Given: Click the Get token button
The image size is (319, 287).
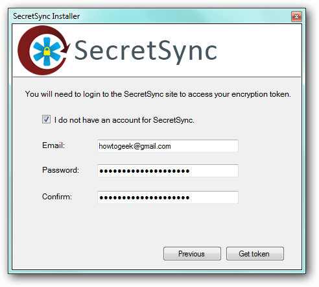Looking at the screenshot, I should coord(255,253).
